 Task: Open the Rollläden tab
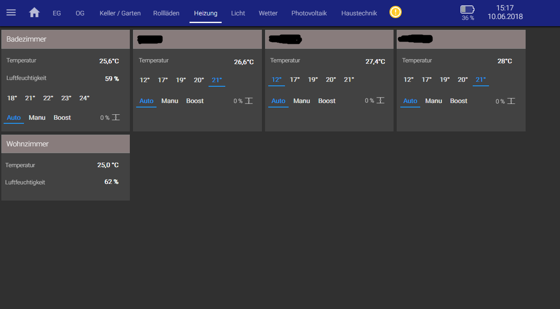[166, 13]
